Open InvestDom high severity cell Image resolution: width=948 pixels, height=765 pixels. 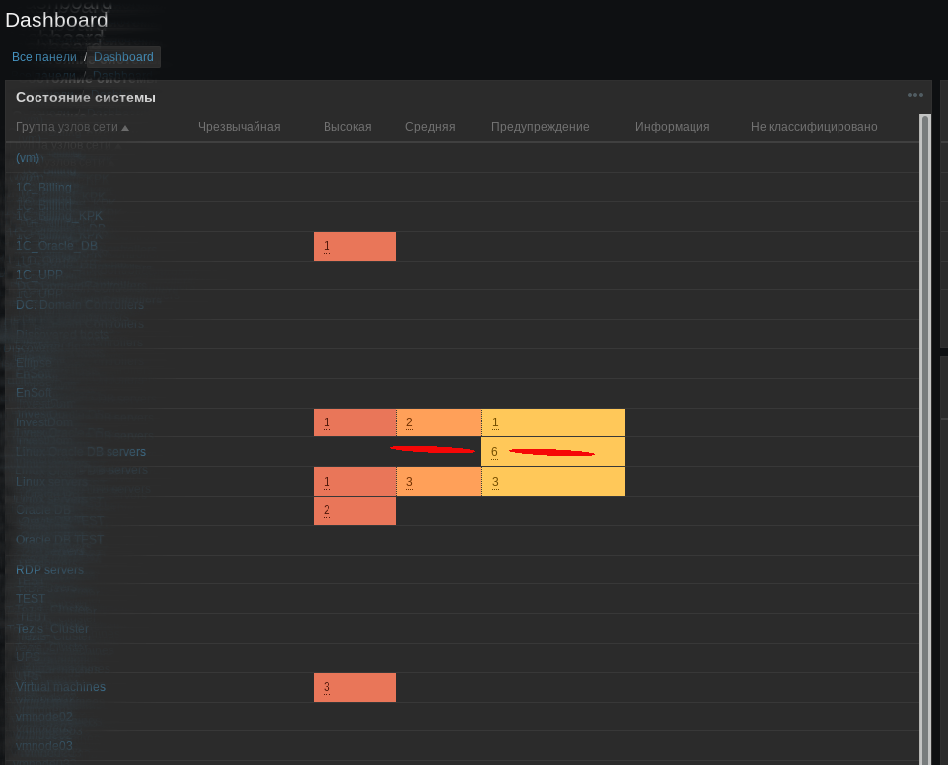tap(354, 422)
